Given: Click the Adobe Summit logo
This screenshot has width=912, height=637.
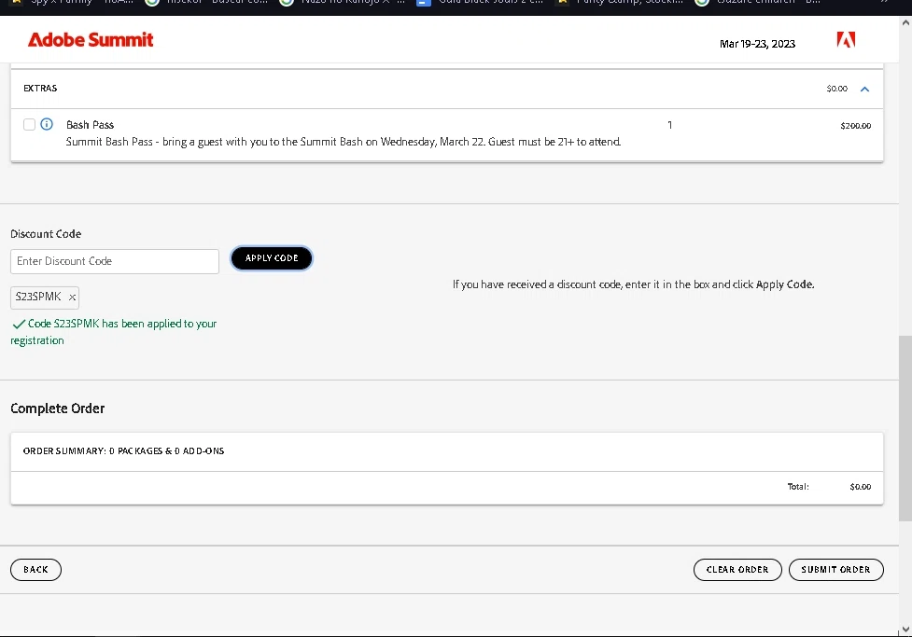Looking at the screenshot, I should click(91, 39).
